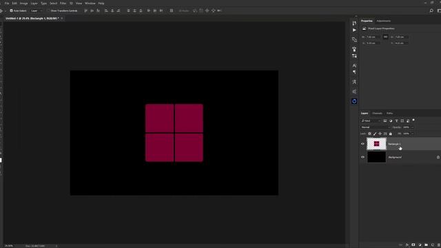The width and height of the screenshot is (441, 248).
Task: Add a layer style fx button
Action: click(407, 245)
